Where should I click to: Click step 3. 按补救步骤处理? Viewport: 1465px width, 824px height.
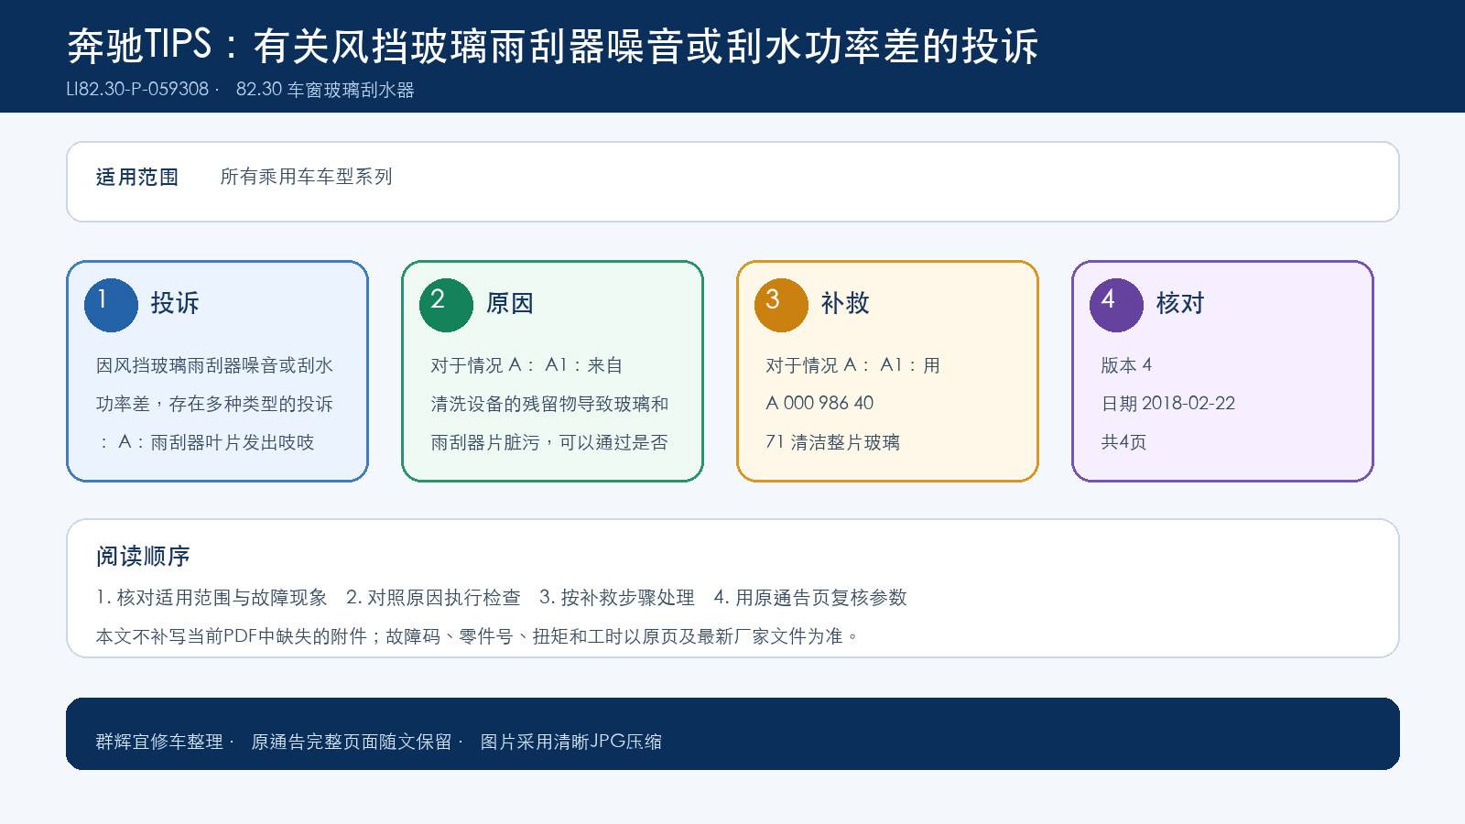point(617,598)
